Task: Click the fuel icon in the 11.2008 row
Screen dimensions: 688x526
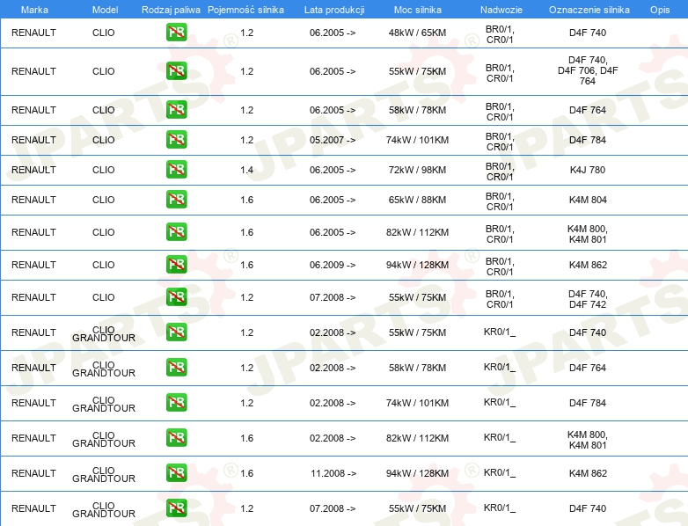Action: [x=176, y=473]
